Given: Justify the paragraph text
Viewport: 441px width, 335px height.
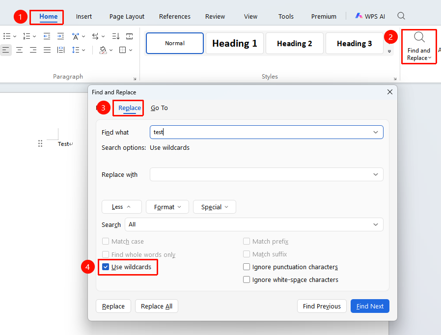Looking at the screenshot, I should [47, 50].
